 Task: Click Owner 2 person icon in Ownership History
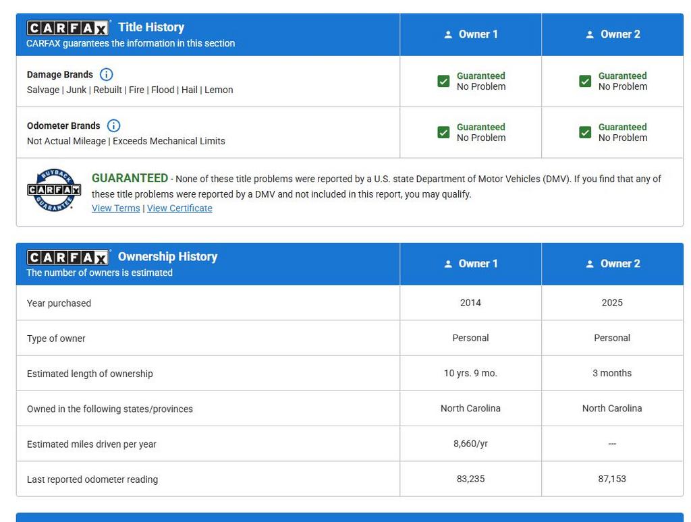click(590, 264)
